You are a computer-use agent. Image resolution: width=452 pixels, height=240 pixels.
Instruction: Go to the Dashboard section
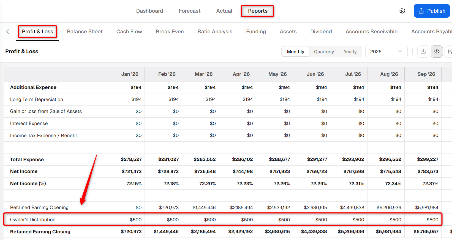[149, 11]
